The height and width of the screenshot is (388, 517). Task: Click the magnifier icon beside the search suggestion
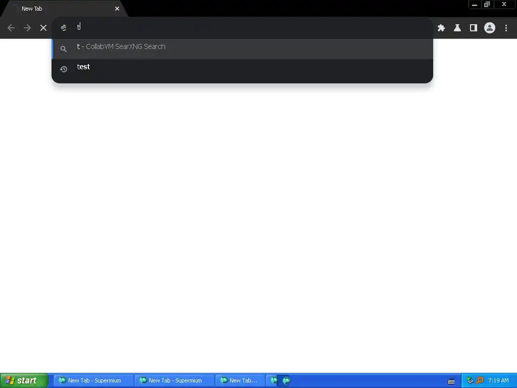coord(64,49)
